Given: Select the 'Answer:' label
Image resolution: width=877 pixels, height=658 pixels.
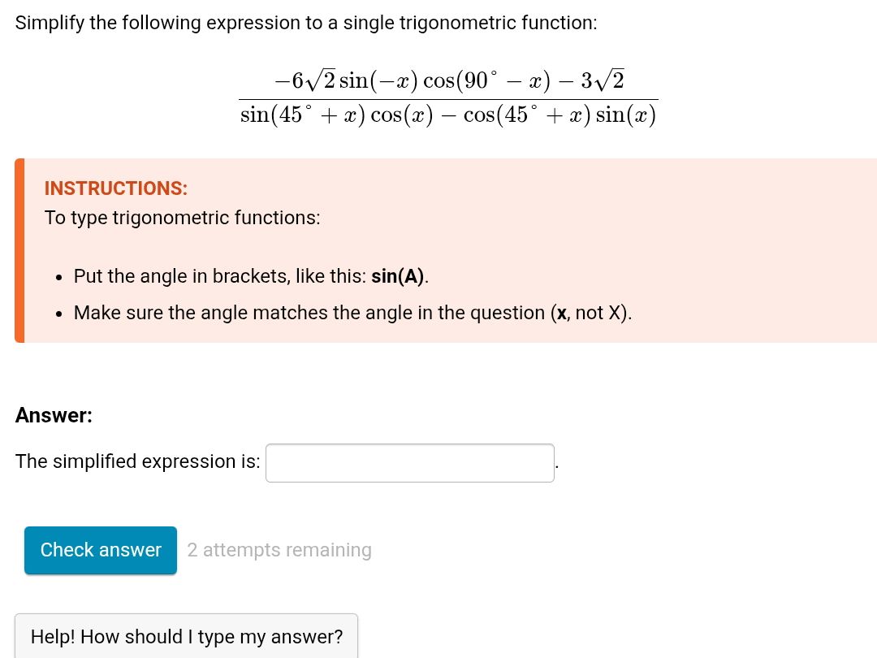Looking at the screenshot, I should 54,415.
